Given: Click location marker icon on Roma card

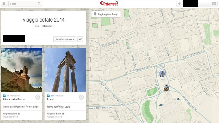Looking at the screenshot, I should pos(81,97).
